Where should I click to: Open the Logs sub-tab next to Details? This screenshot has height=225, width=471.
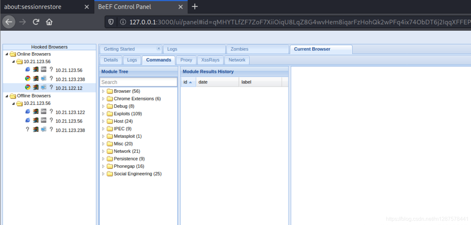(132, 60)
